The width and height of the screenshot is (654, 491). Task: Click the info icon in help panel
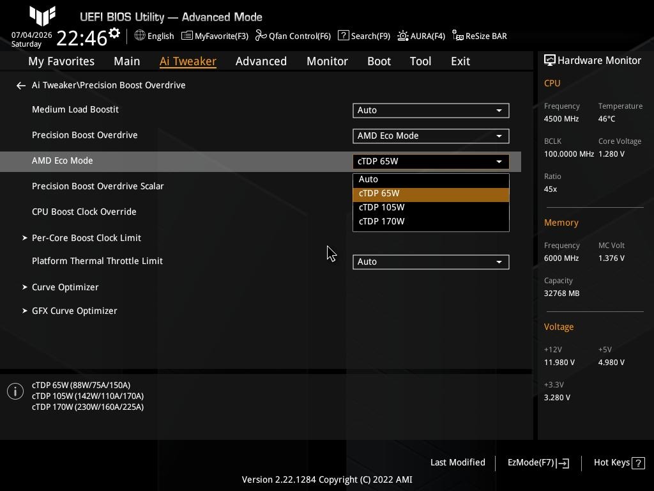15,391
